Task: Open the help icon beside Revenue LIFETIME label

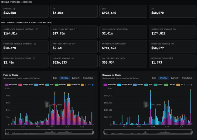Action: [14, 9]
